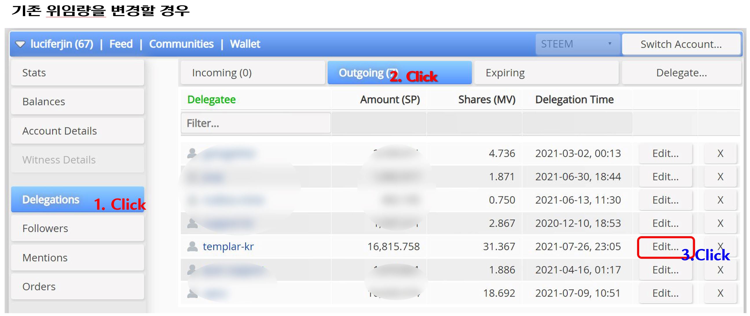This screenshot has height=316, width=750.
Task: Sort by Amount (SP) column header
Action: pos(390,100)
